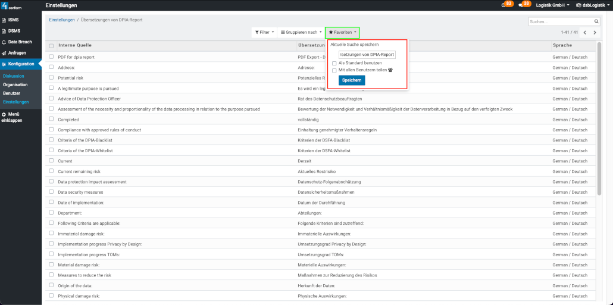Go to previous page arrow

coord(584,32)
